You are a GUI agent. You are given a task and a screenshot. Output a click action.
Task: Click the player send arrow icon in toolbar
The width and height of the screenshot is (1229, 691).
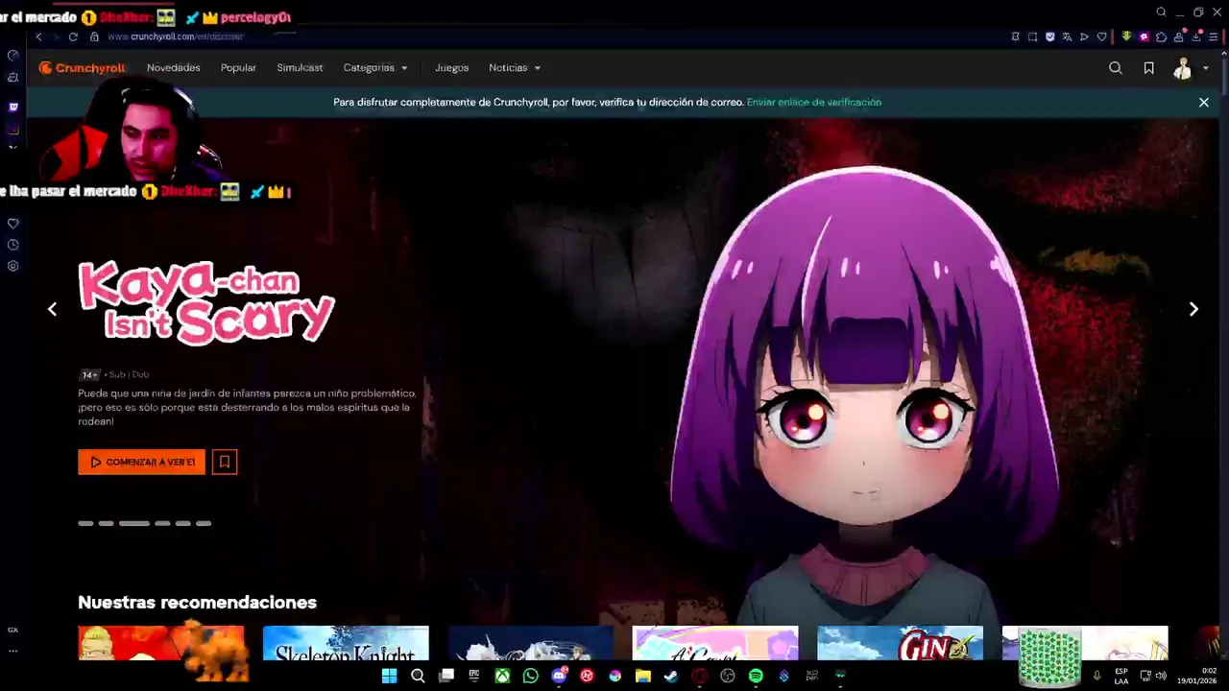[x=1084, y=36]
